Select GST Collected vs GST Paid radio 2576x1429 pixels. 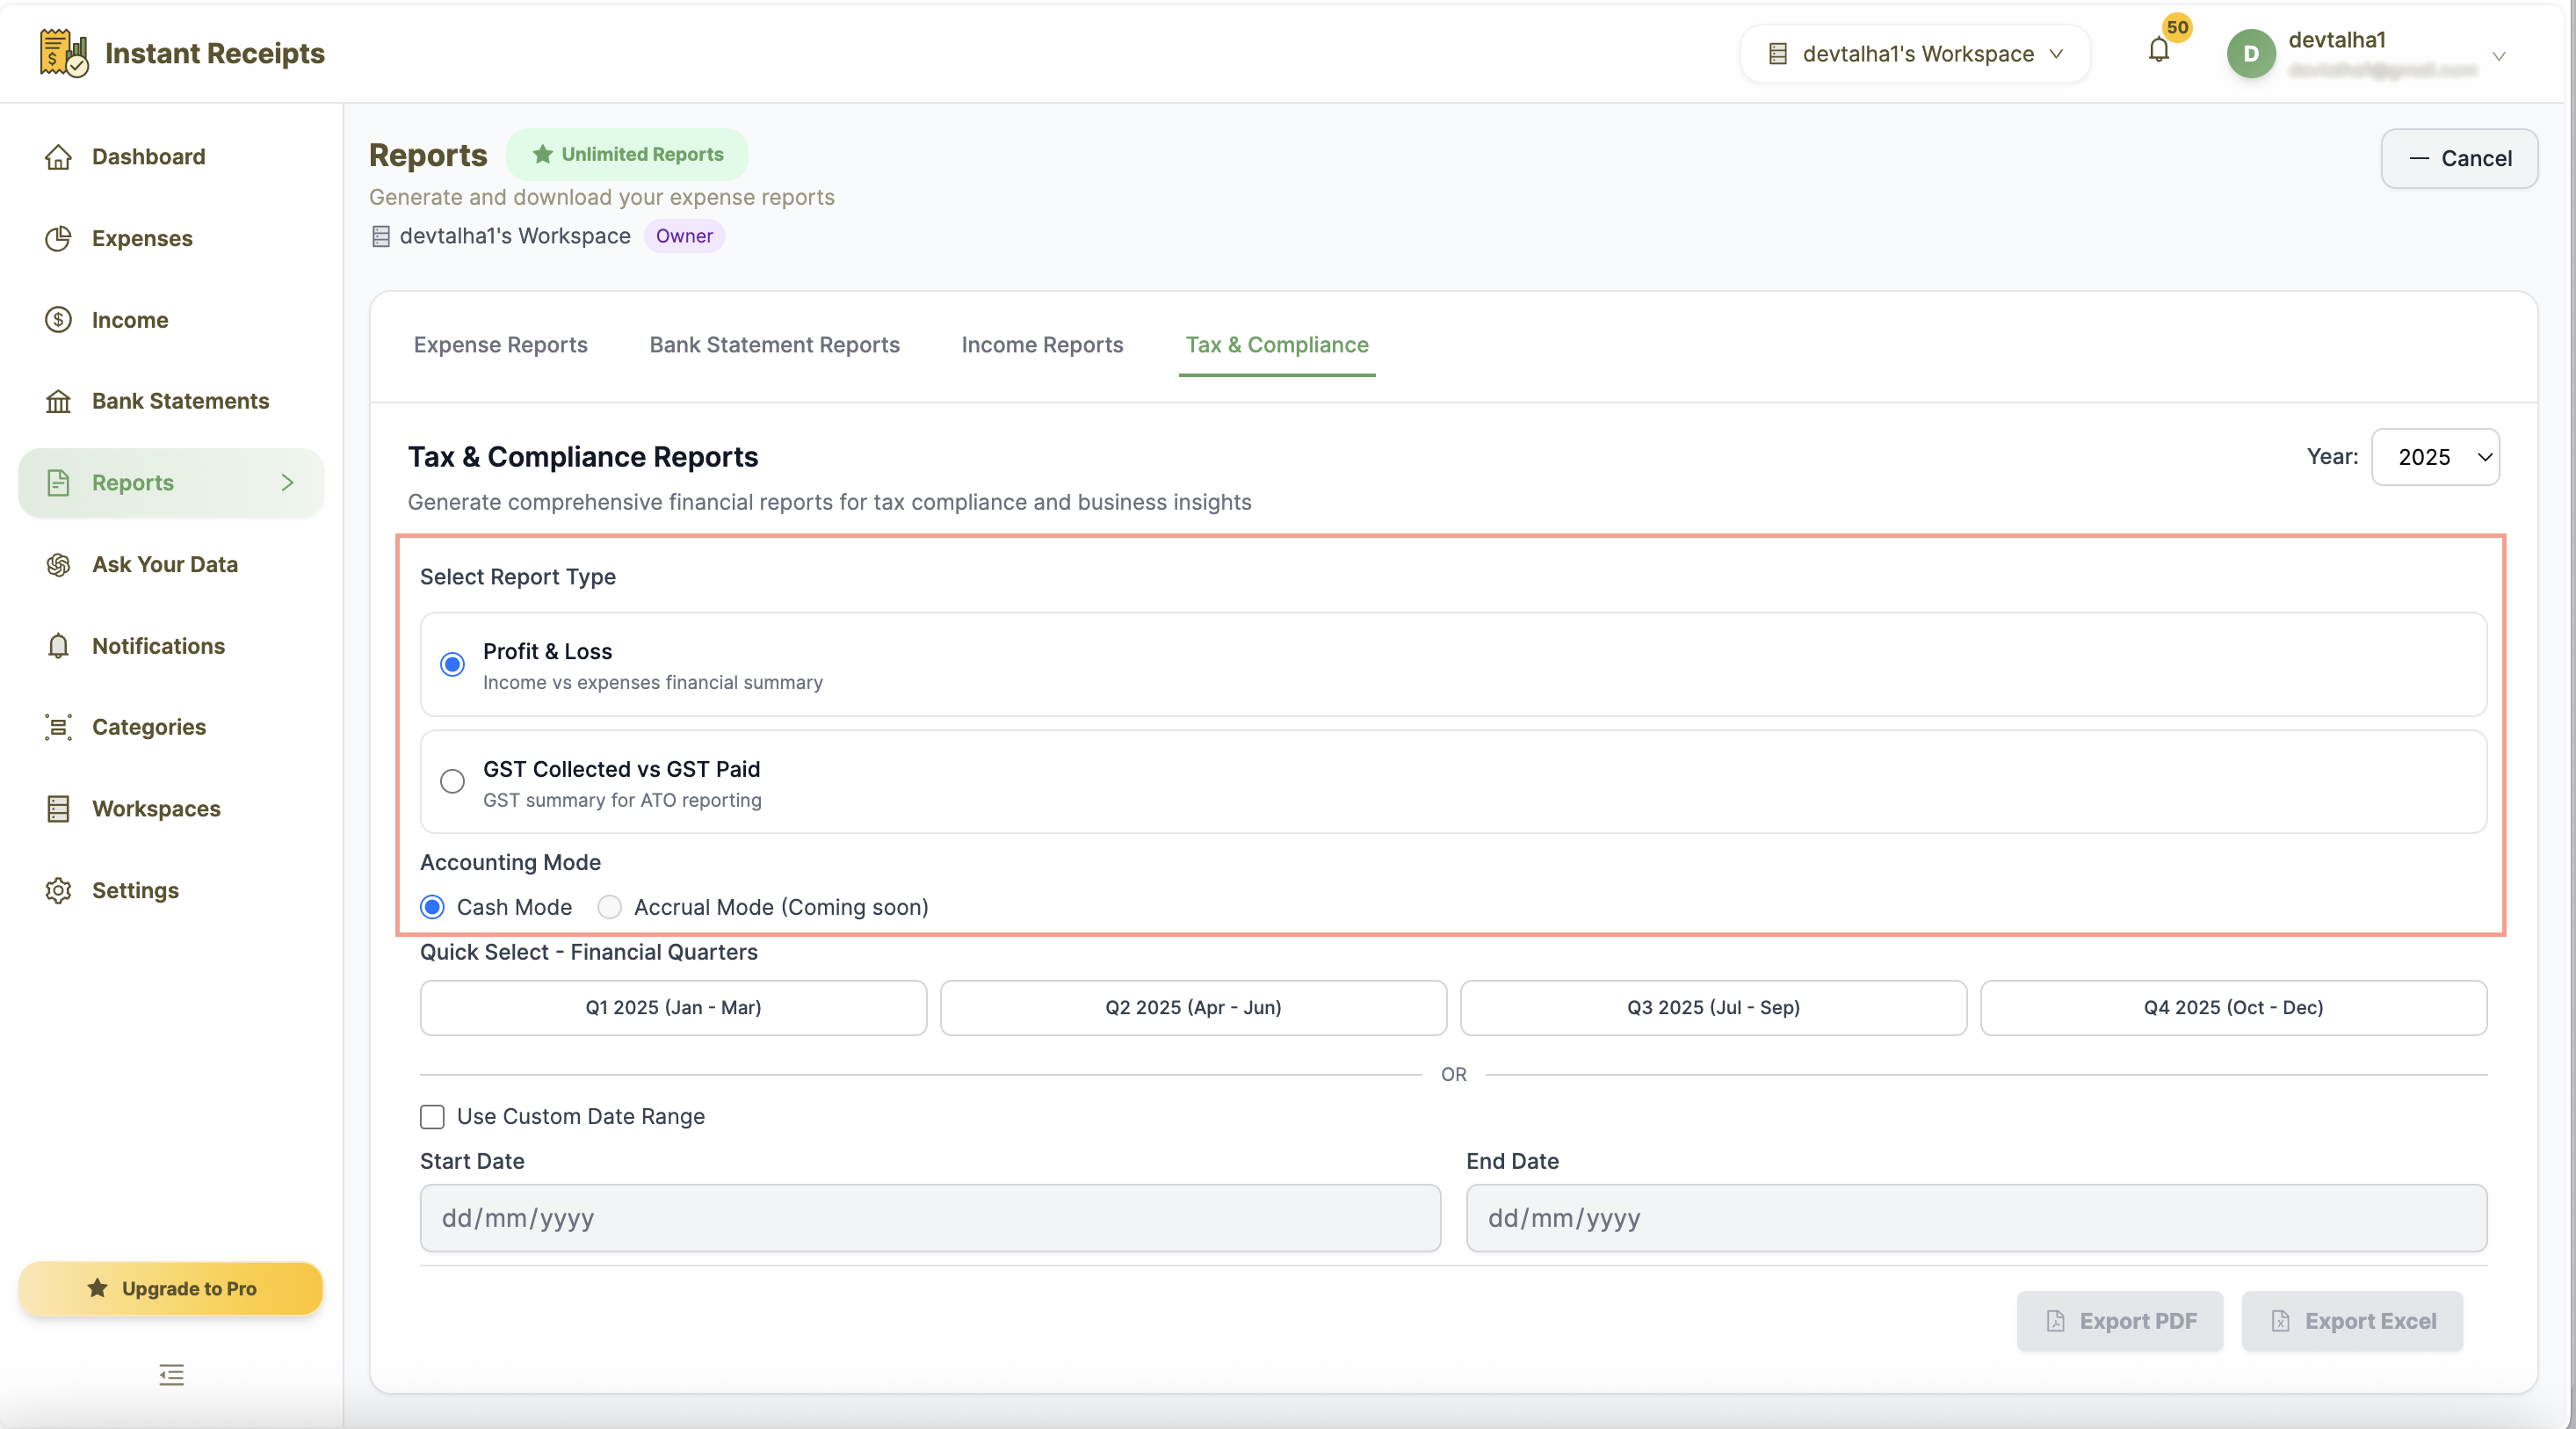452,781
